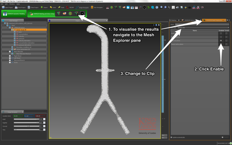Enable the Coronal plane checkbox

click(x=221, y=41)
